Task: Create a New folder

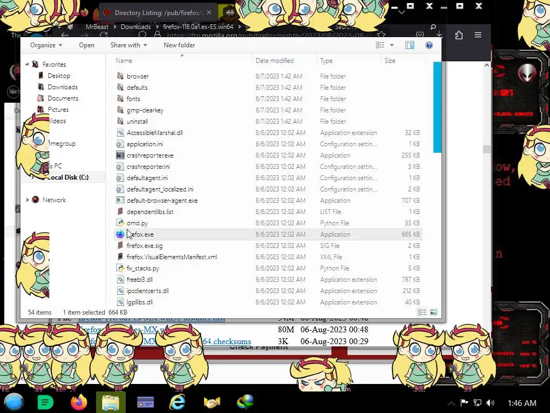Action: pos(179,45)
